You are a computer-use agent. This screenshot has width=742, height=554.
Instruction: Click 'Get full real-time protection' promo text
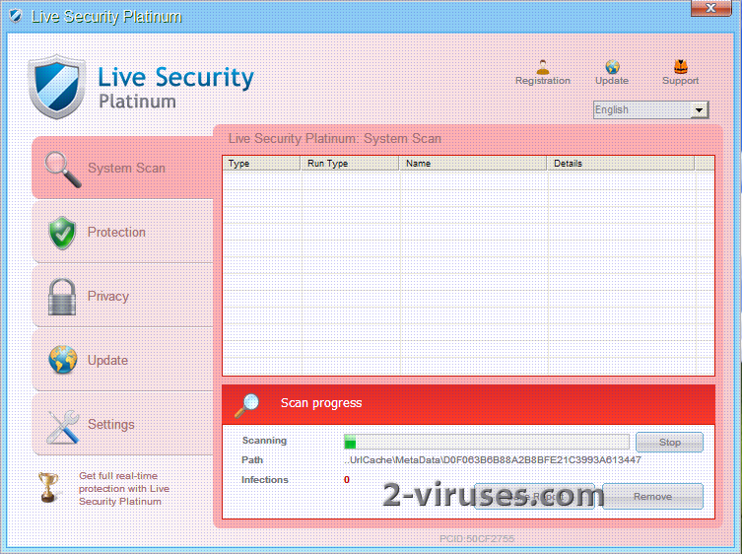tap(124, 488)
